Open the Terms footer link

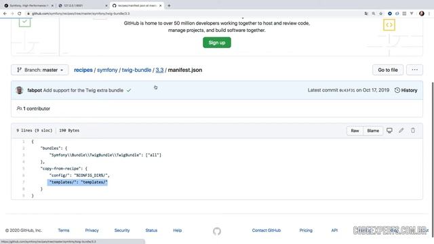[64, 230]
